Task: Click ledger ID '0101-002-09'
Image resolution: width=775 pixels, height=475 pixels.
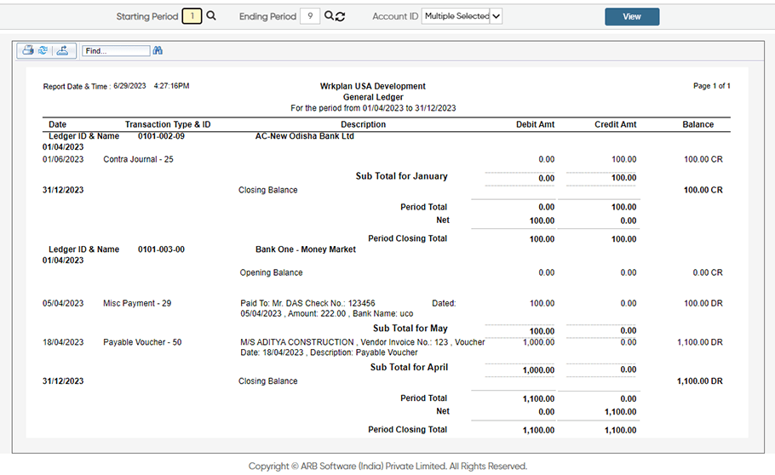Action: tap(161, 136)
